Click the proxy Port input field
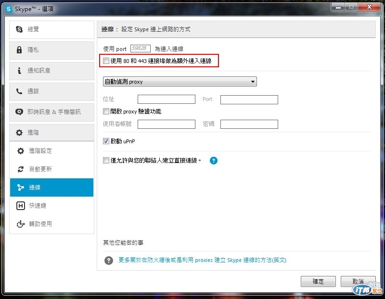The width and height of the screenshot is (385, 299). tap(249, 100)
